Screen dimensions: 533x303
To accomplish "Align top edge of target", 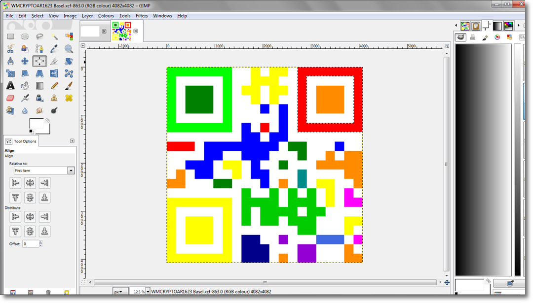I will point(15,198).
